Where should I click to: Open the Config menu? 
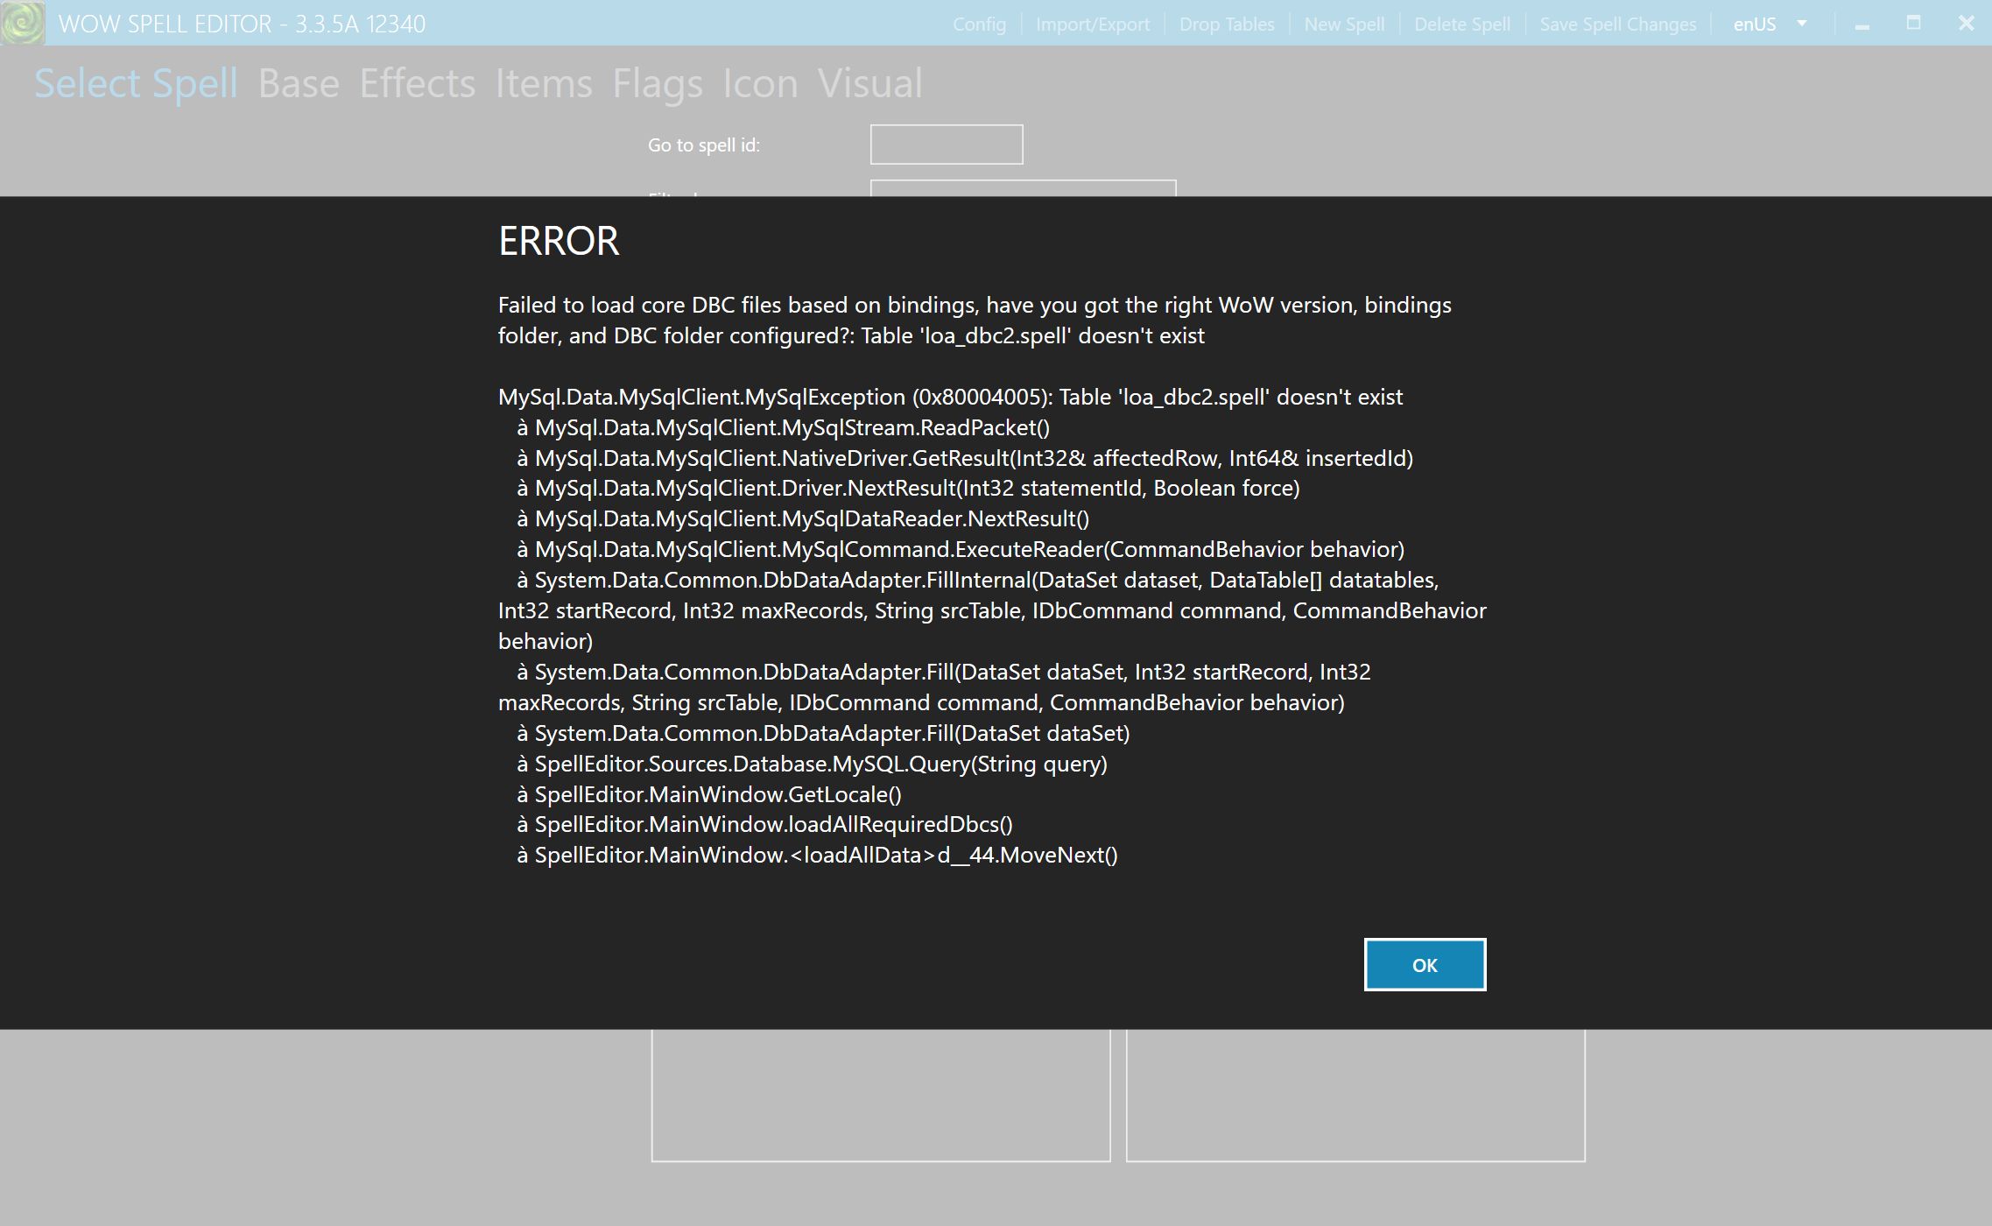coord(978,24)
